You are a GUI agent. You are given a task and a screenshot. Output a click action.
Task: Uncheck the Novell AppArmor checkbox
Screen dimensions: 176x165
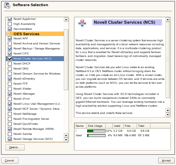10,19
